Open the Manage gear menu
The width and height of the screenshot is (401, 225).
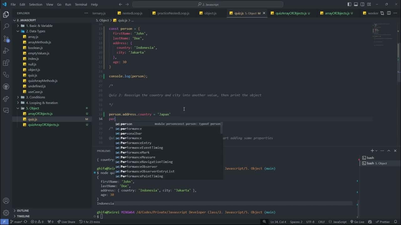click(6, 213)
